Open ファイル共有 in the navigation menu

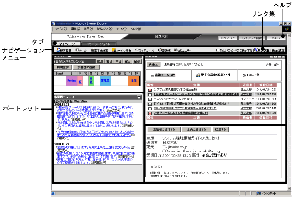click(x=122, y=50)
